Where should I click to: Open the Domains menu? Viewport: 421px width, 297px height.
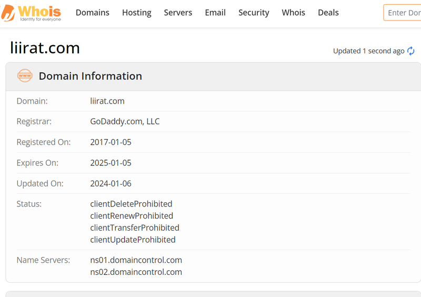coord(93,13)
